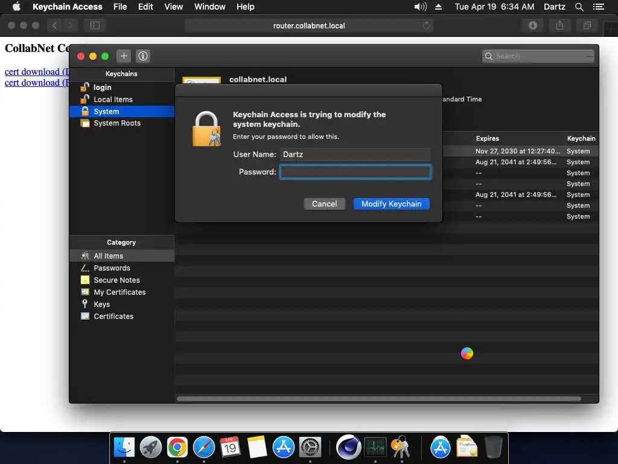Open Notes from the Dock
The height and width of the screenshot is (464, 618).
coord(257,448)
